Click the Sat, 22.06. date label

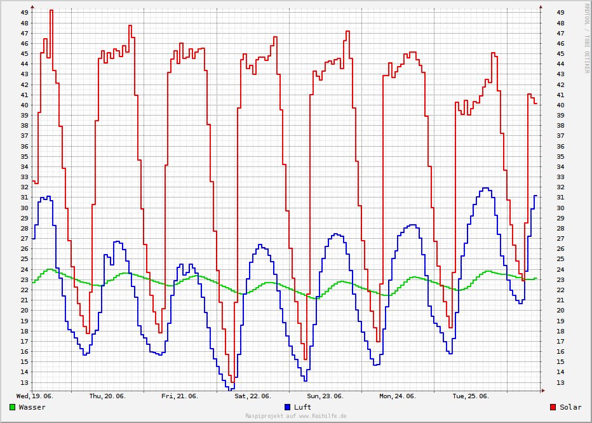253,396
